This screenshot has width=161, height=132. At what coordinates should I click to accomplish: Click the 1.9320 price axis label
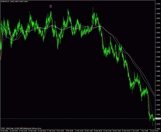pyautogui.click(x=158, y=52)
